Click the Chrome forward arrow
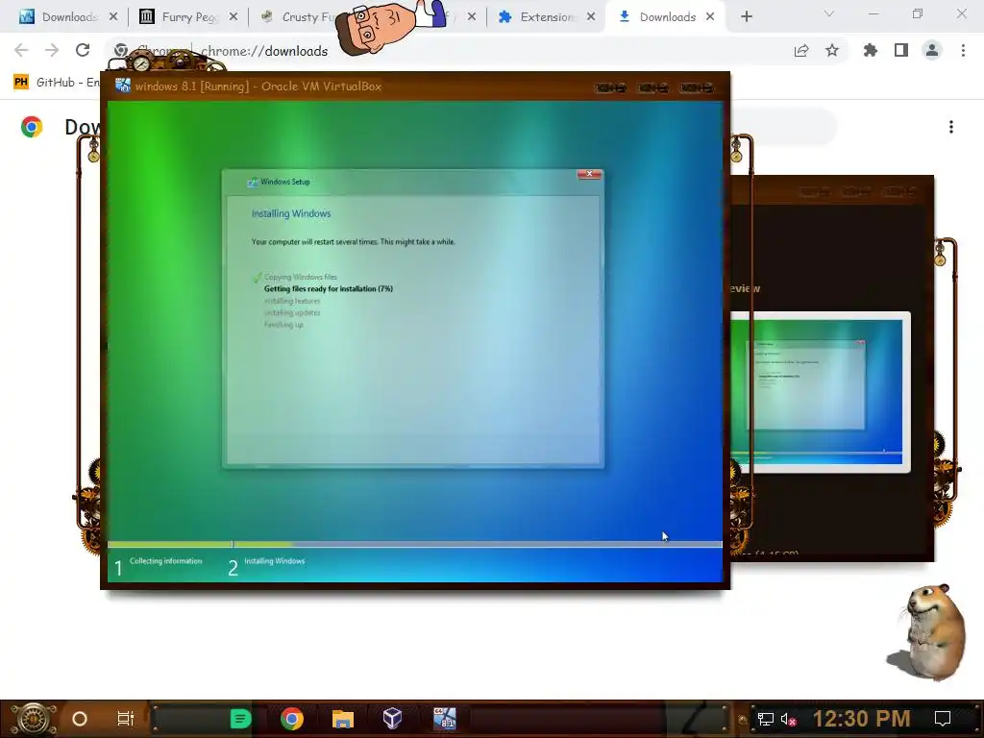Screen dimensions: 984x738 click(x=52, y=50)
